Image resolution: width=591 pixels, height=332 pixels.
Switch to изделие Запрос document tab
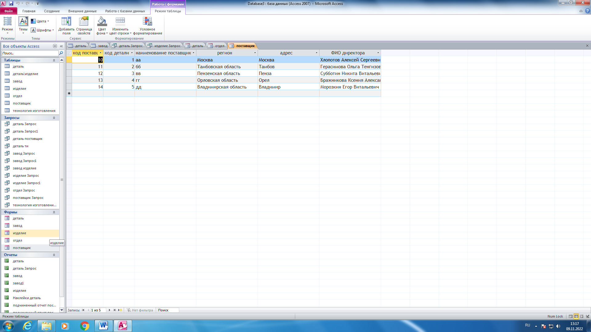[164, 46]
